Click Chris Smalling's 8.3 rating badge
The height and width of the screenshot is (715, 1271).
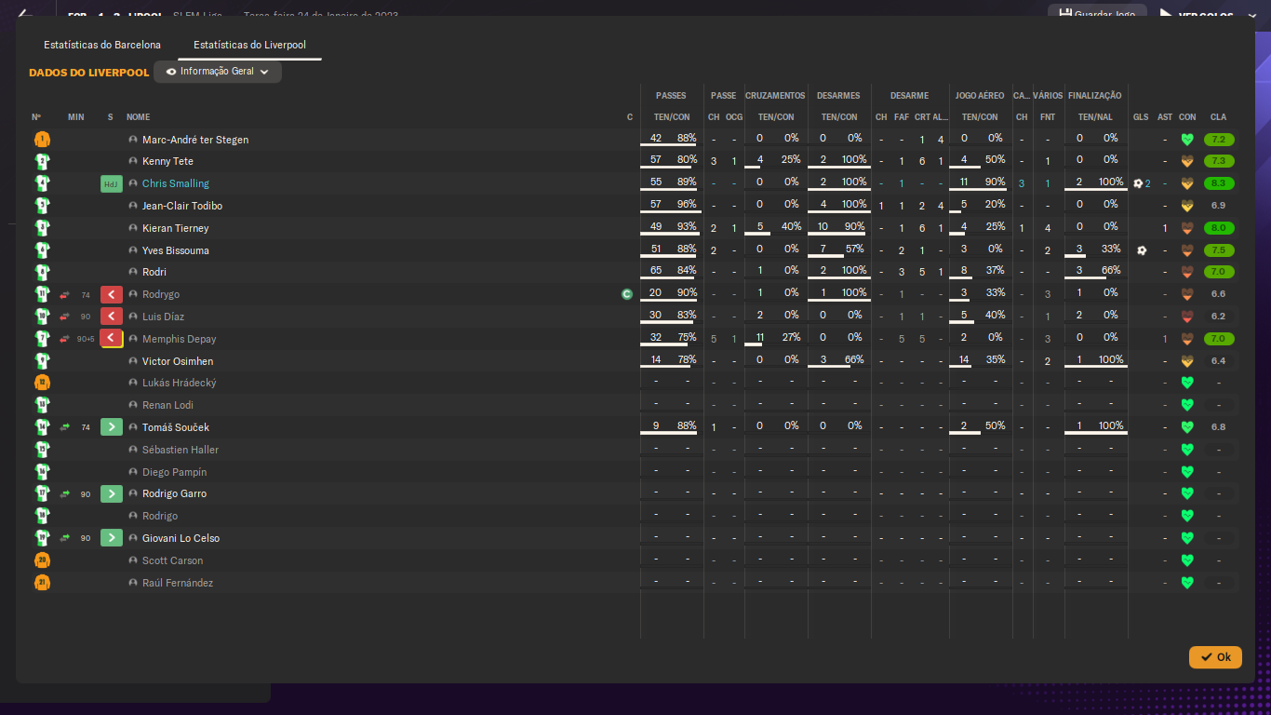coord(1218,184)
